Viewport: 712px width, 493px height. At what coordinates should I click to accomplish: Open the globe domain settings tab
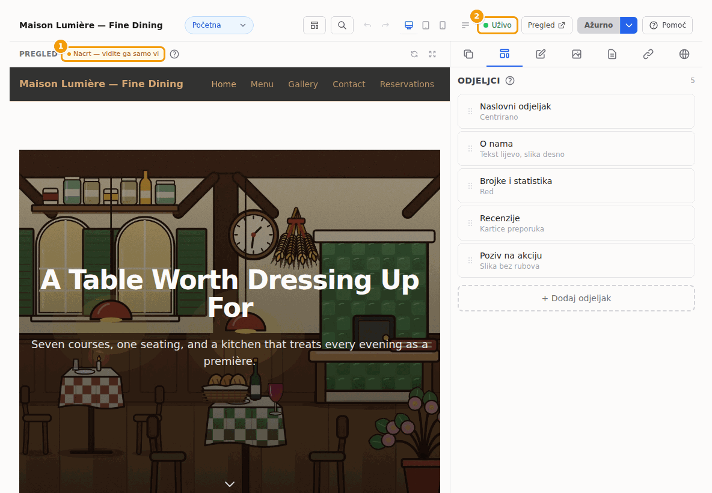(x=684, y=54)
